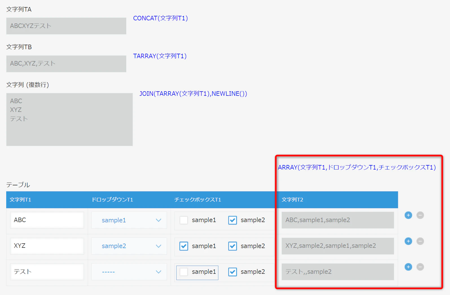The image size is (450, 295).
Task: Click the 文字列T2 field showing XYZ,sample2,sample1,sample2
Action: pyautogui.click(x=338, y=246)
